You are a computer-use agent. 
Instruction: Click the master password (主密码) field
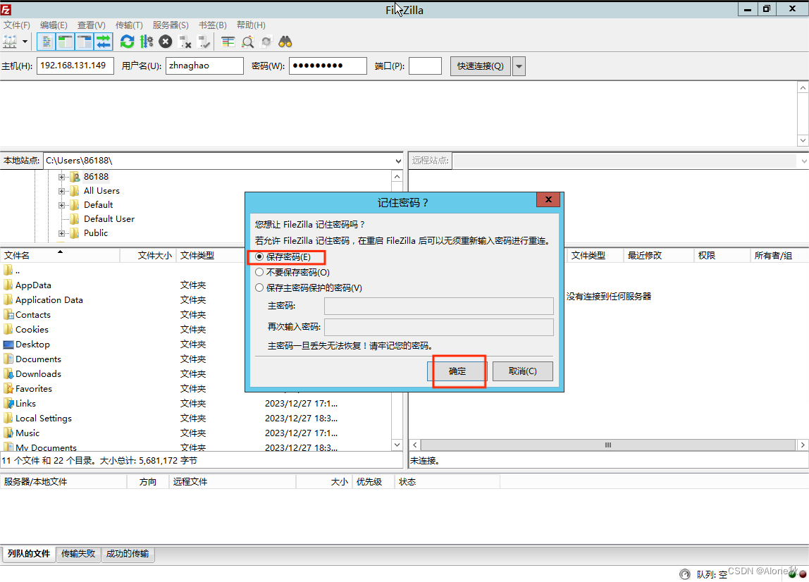(x=438, y=306)
